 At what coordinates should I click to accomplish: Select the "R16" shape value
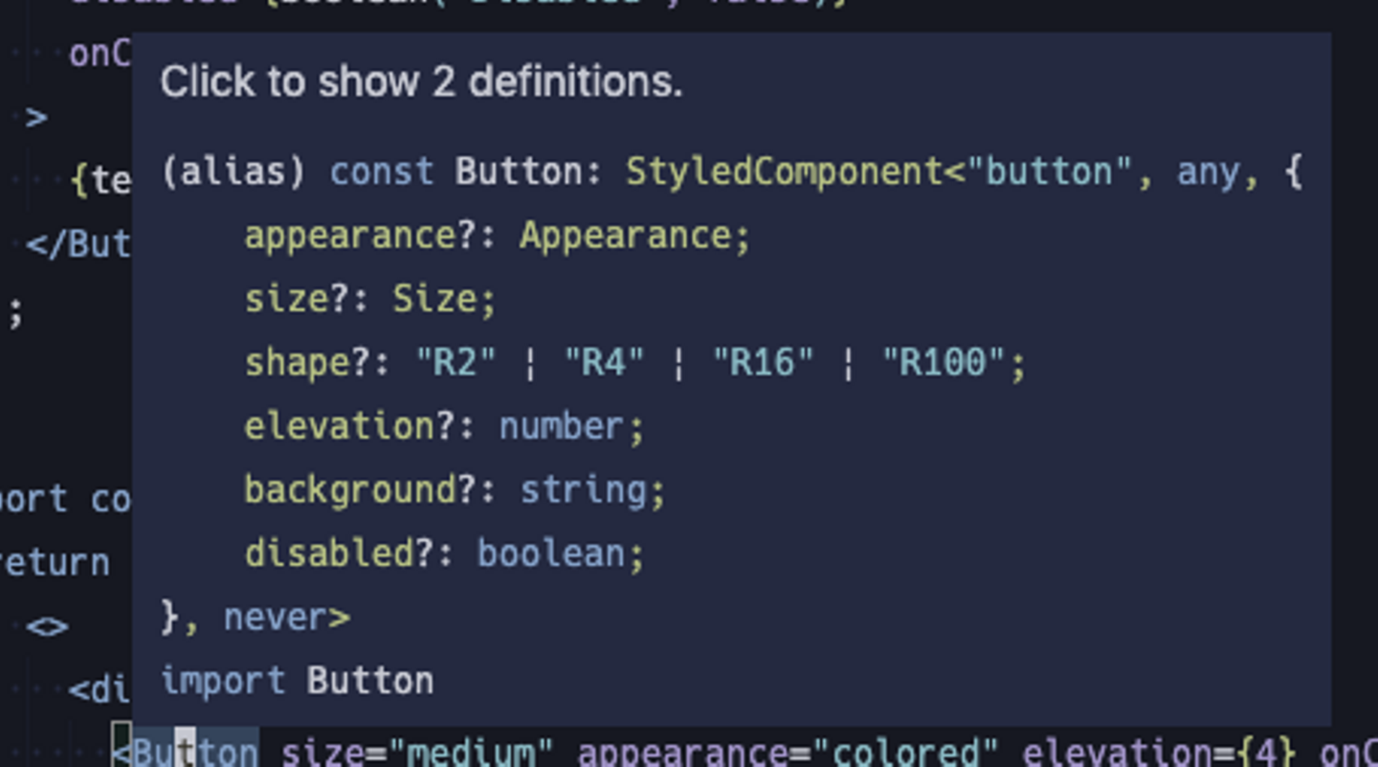763,363
